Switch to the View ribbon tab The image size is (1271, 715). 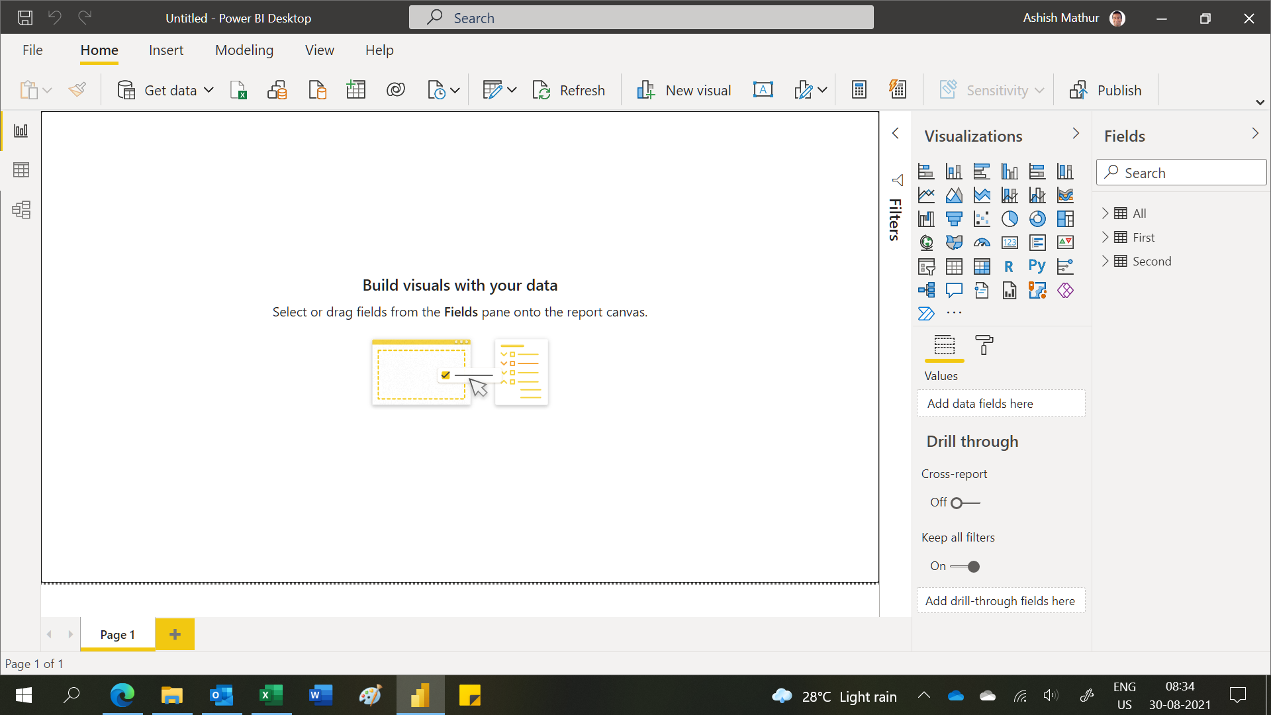coord(320,50)
